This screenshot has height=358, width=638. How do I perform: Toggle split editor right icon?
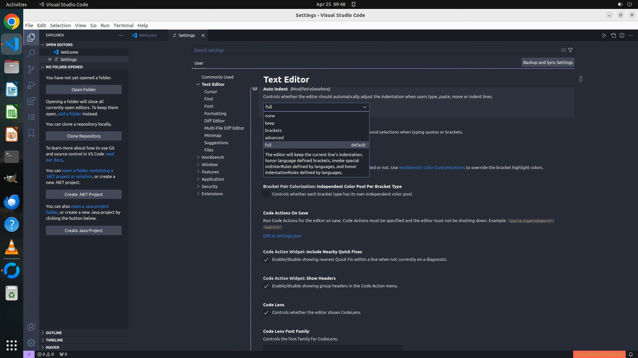[622, 35]
